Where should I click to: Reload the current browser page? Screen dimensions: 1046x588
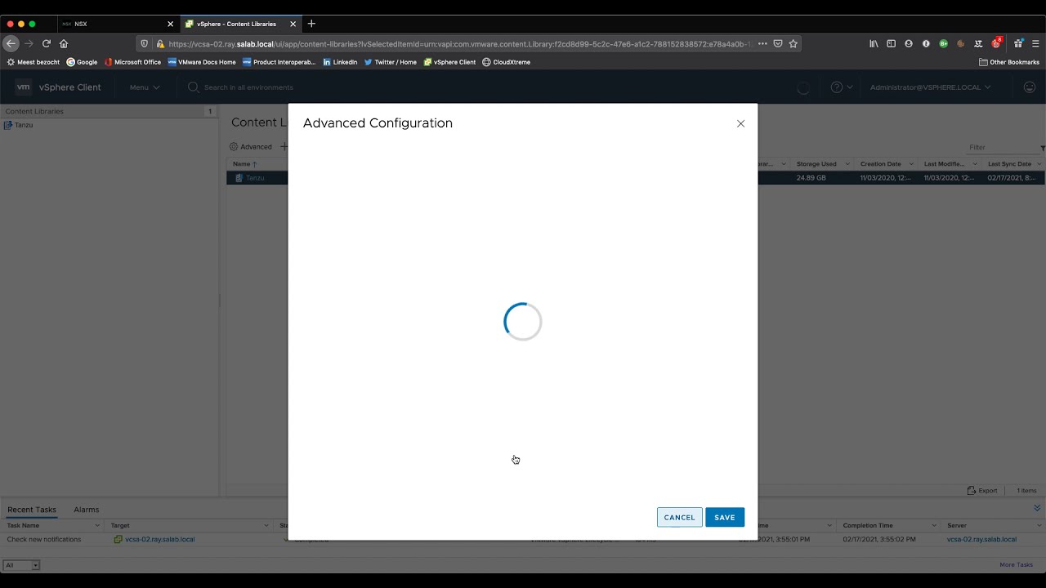[x=47, y=43]
